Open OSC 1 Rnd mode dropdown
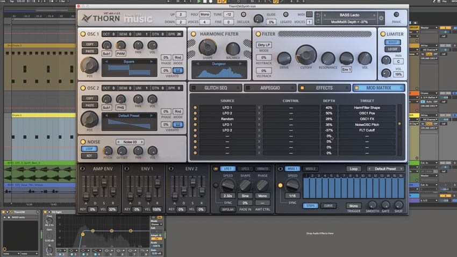457x257 pixels. [x=178, y=58]
